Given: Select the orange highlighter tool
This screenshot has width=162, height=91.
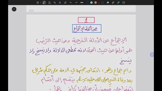Looking at the screenshot, I should tap(113, 3).
